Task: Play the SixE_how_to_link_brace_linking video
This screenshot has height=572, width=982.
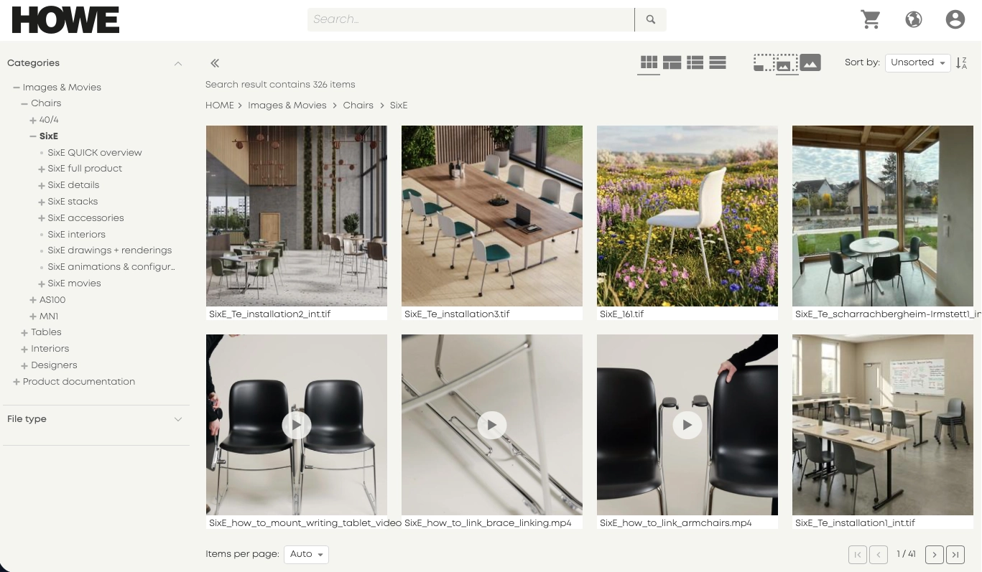Action: coord(492,425)
